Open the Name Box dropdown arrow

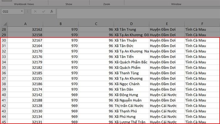click(x=22, y=11)
